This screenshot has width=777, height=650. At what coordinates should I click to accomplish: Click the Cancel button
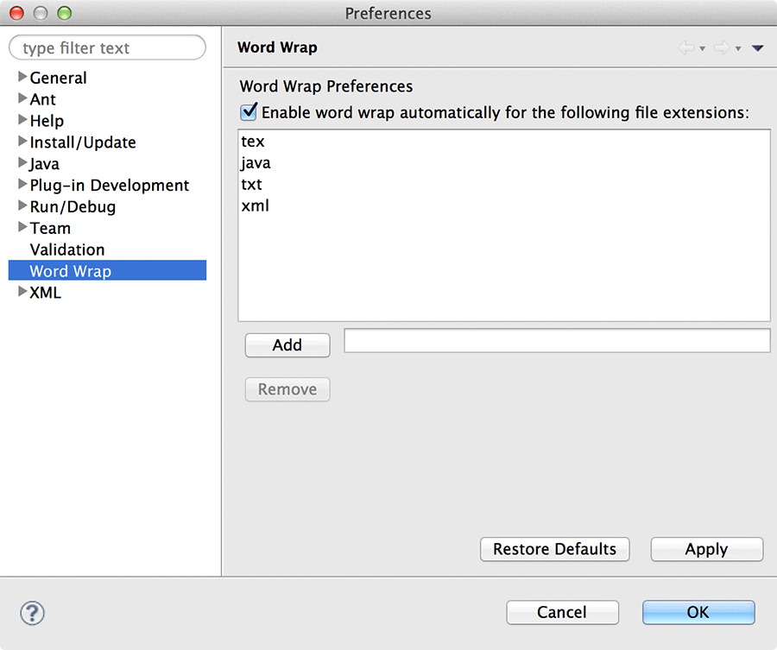click(x=562, y=612)
